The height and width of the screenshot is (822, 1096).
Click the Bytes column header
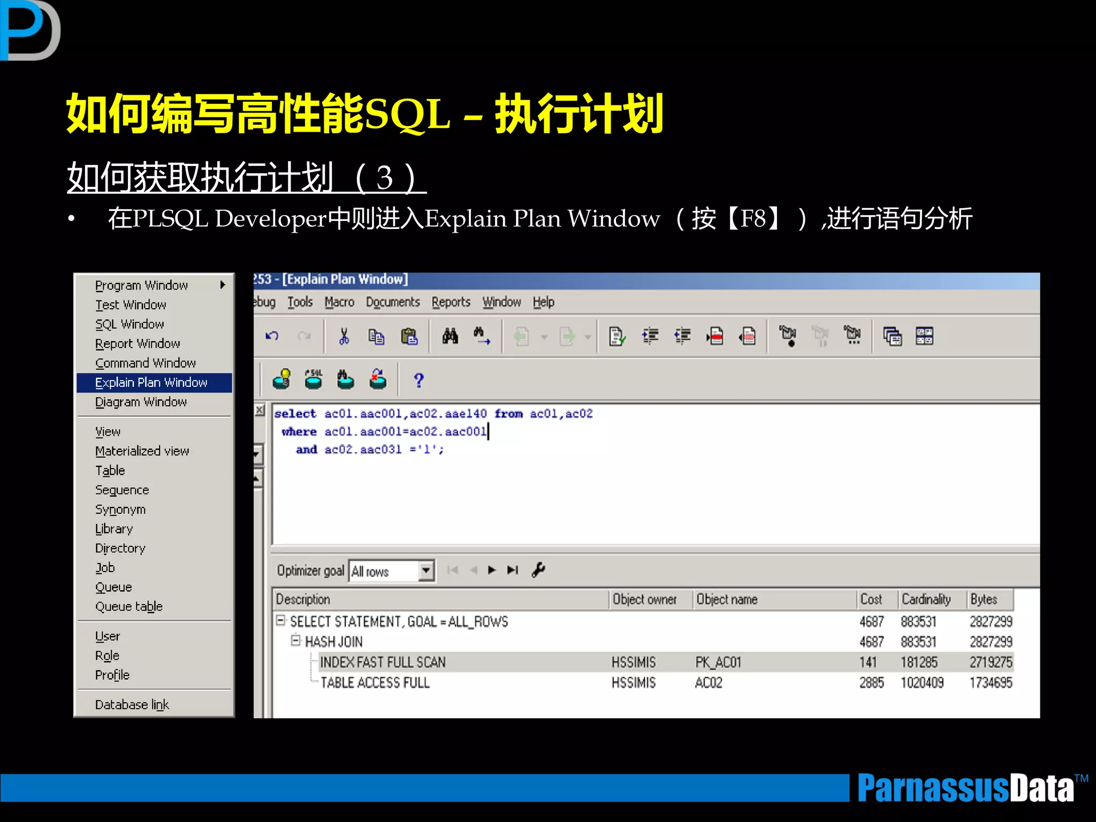990,599
